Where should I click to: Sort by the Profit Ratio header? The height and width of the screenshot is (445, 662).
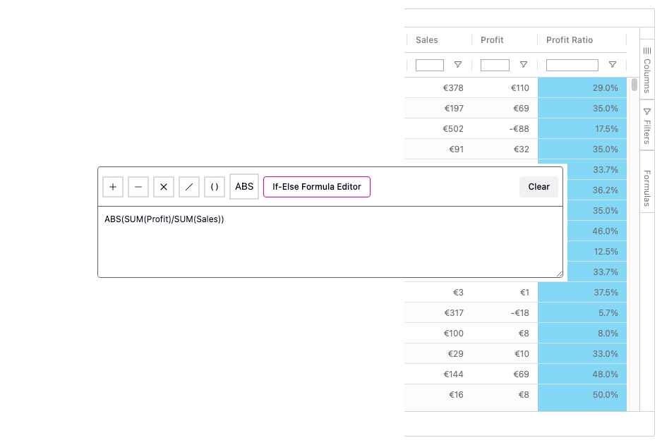point(570,40)
